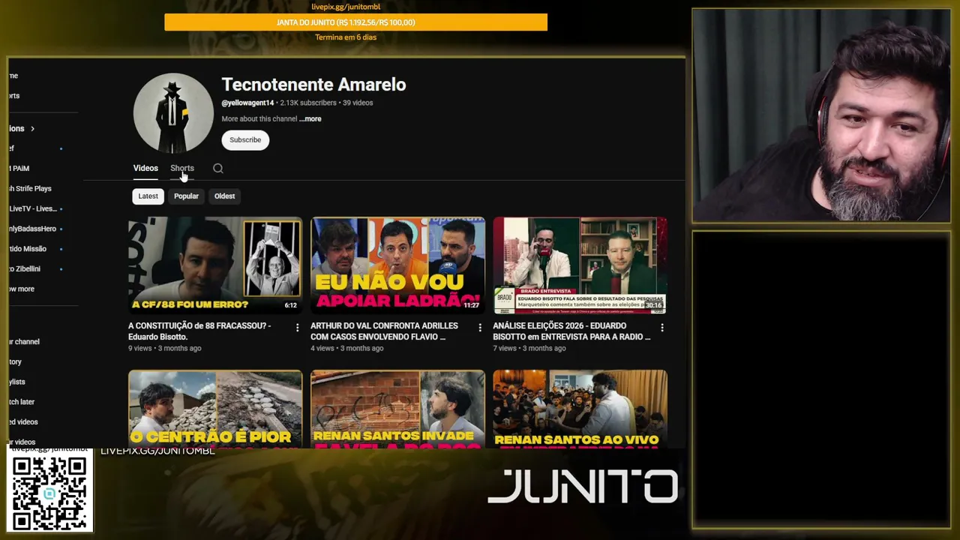Screen dimensions: 960x540
Task: Open History in the sidebar
Action: pos(16,362)
